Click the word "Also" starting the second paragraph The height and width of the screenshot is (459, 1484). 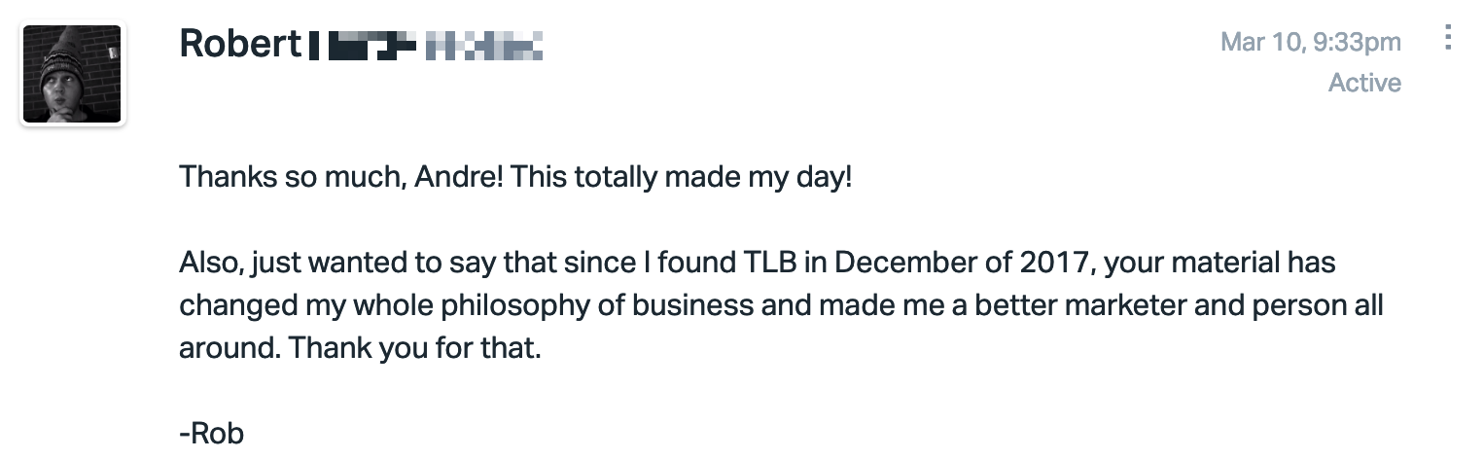207,264
